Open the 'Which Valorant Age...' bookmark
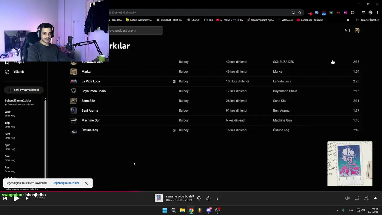 [260, 20]
